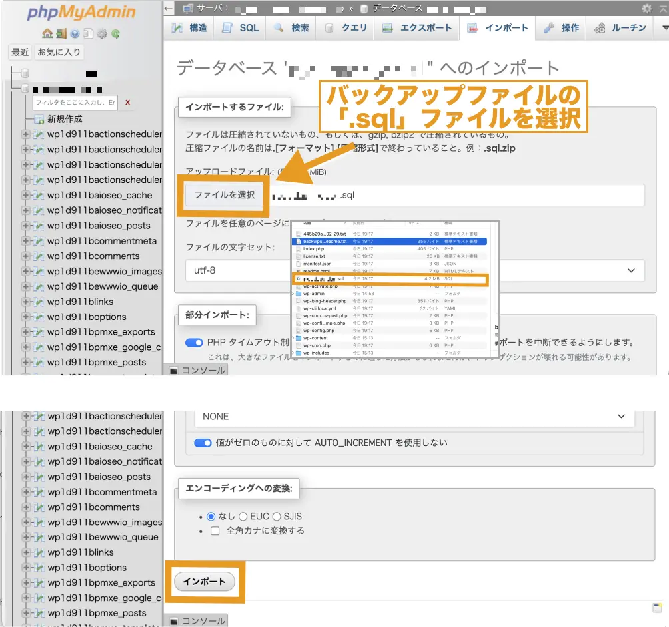Image resolution: width=669 pixels, height=627 pixels.
Task: Click the logout door icon
Action: coord(61,33)
